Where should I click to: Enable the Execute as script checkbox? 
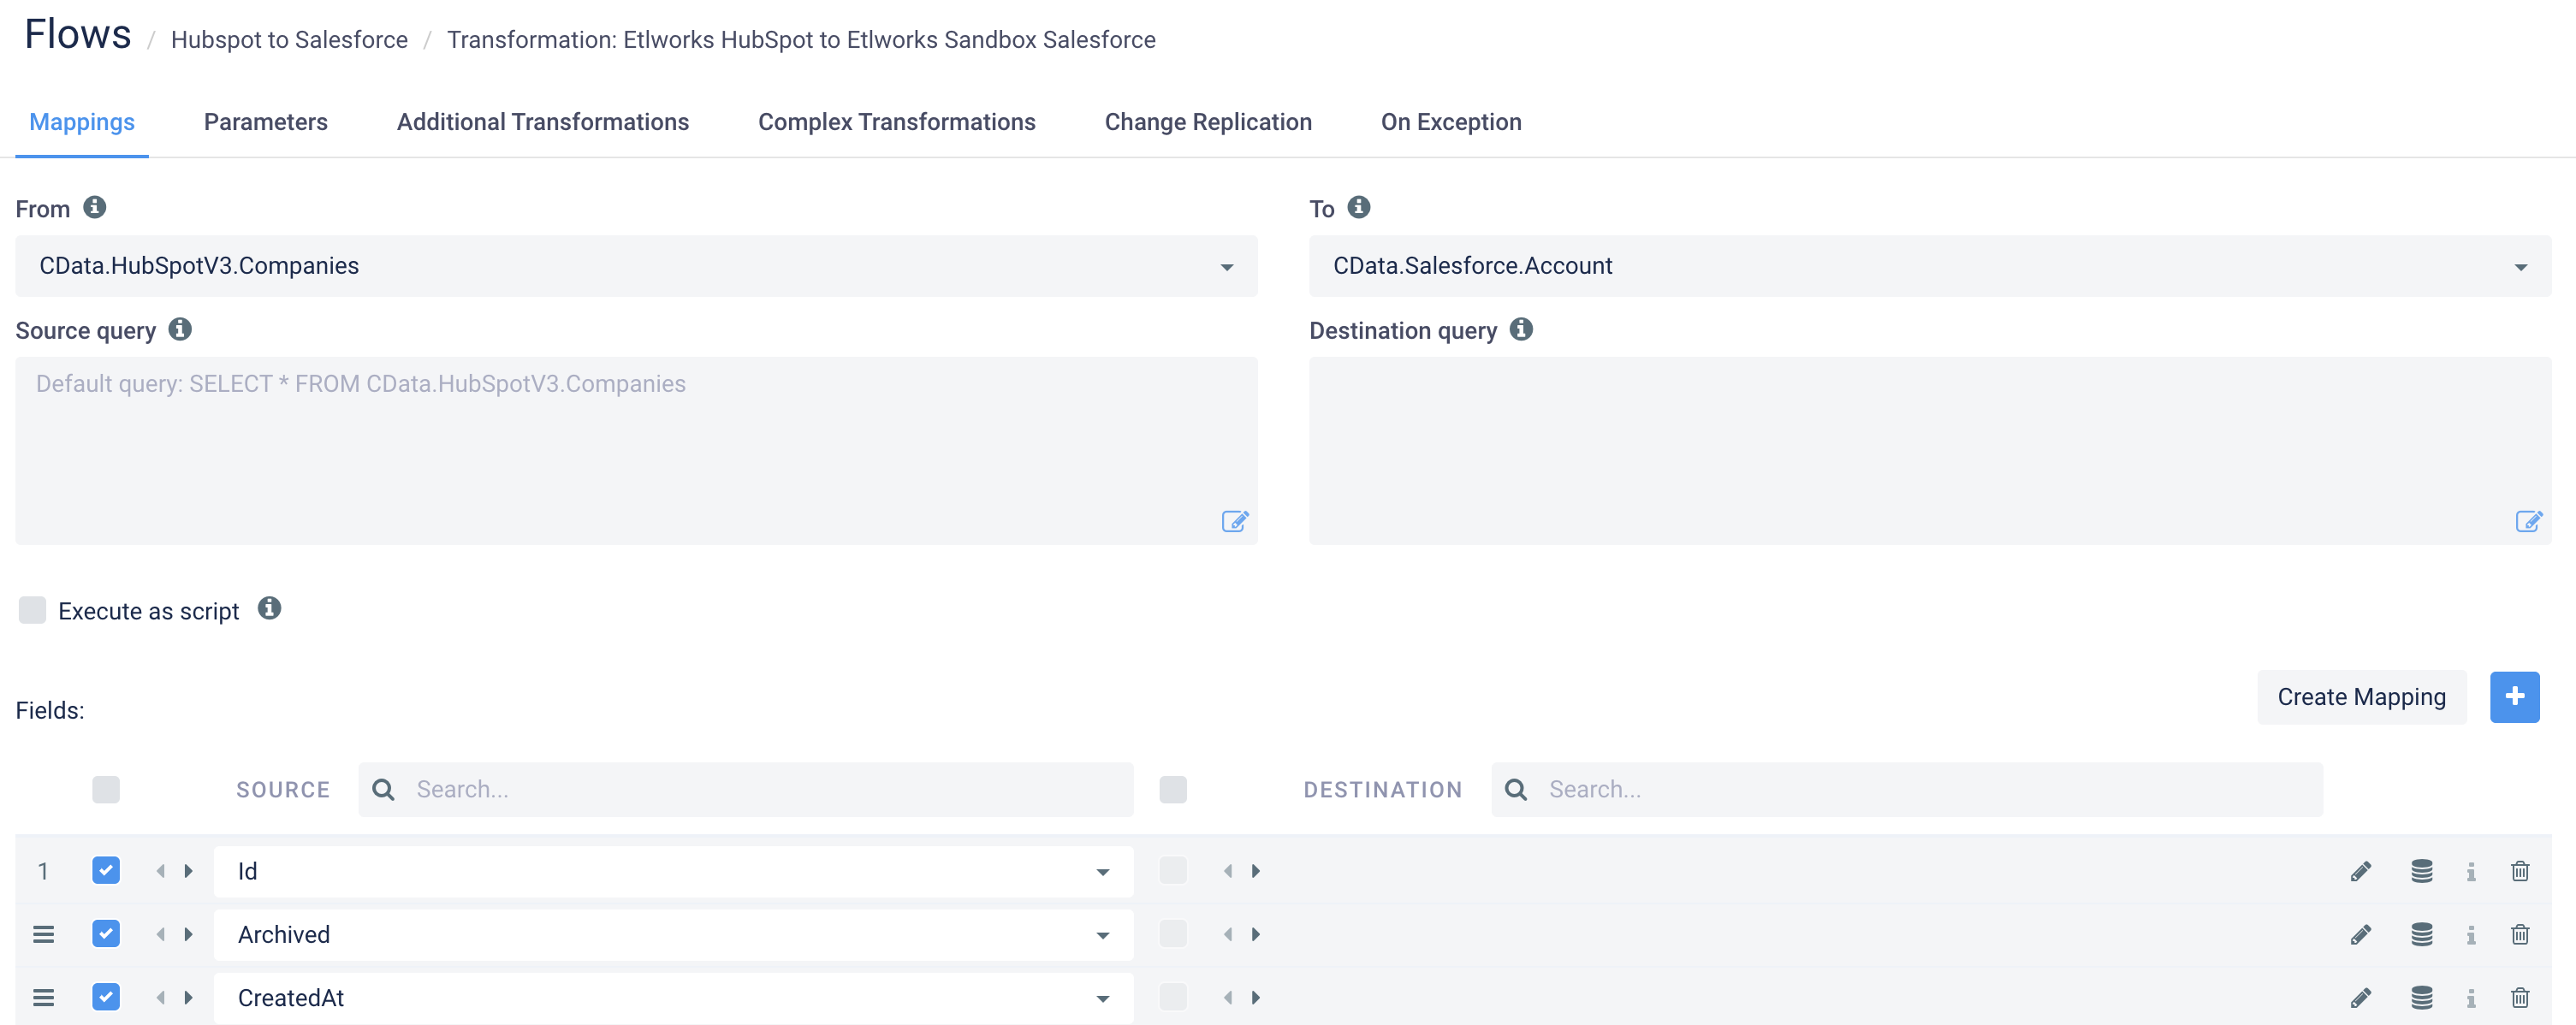point(32,610)
